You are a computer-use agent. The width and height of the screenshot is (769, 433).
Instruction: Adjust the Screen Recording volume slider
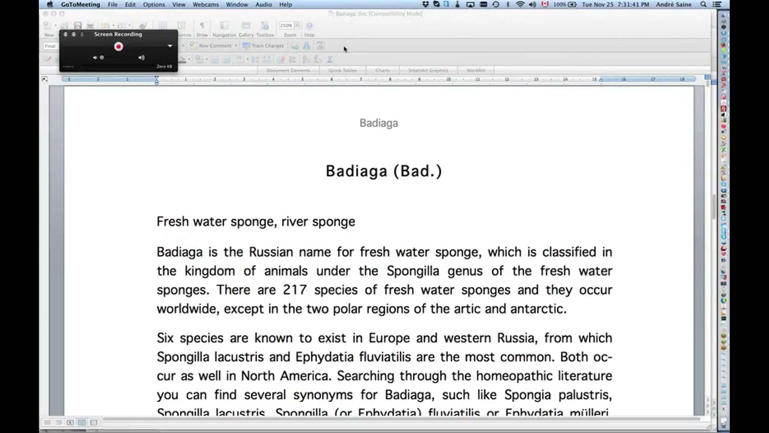102,58
